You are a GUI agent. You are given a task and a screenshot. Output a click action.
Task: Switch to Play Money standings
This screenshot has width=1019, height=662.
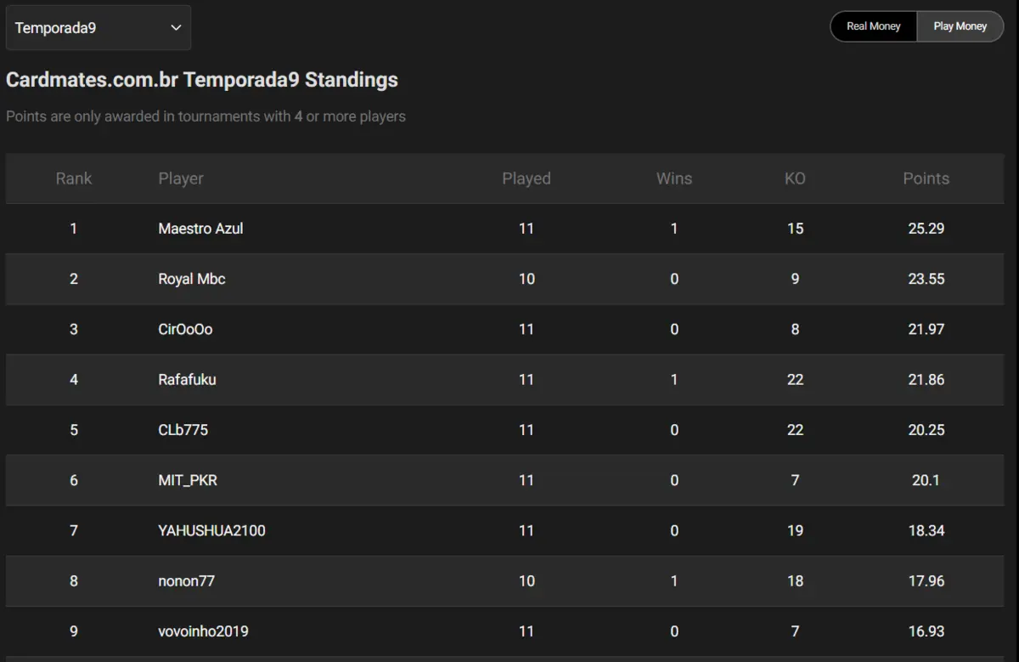[x=960, y=26]
